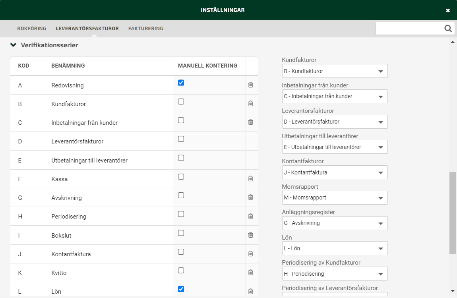
Task: Delete the Kundfakturor row with trash icon
Action: point(250,103)
